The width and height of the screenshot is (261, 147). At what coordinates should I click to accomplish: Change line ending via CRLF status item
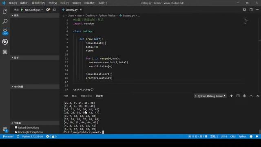coord(233,136)
